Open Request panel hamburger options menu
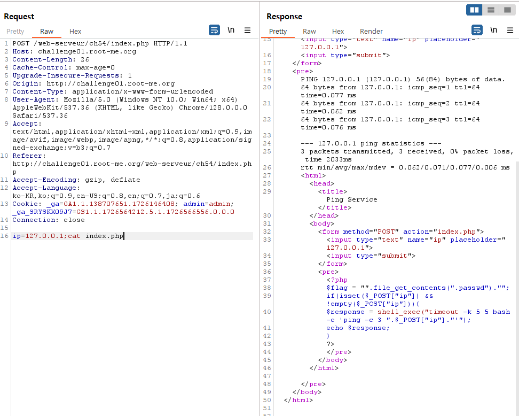519x416 pixels. (247, 30)
